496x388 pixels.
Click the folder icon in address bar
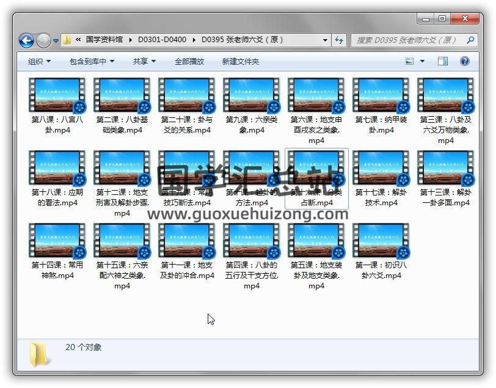[67, 40]
